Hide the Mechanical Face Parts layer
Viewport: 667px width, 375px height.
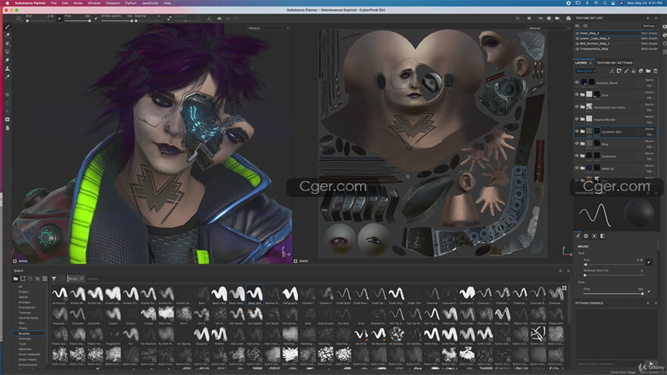(x=578, y=107)
